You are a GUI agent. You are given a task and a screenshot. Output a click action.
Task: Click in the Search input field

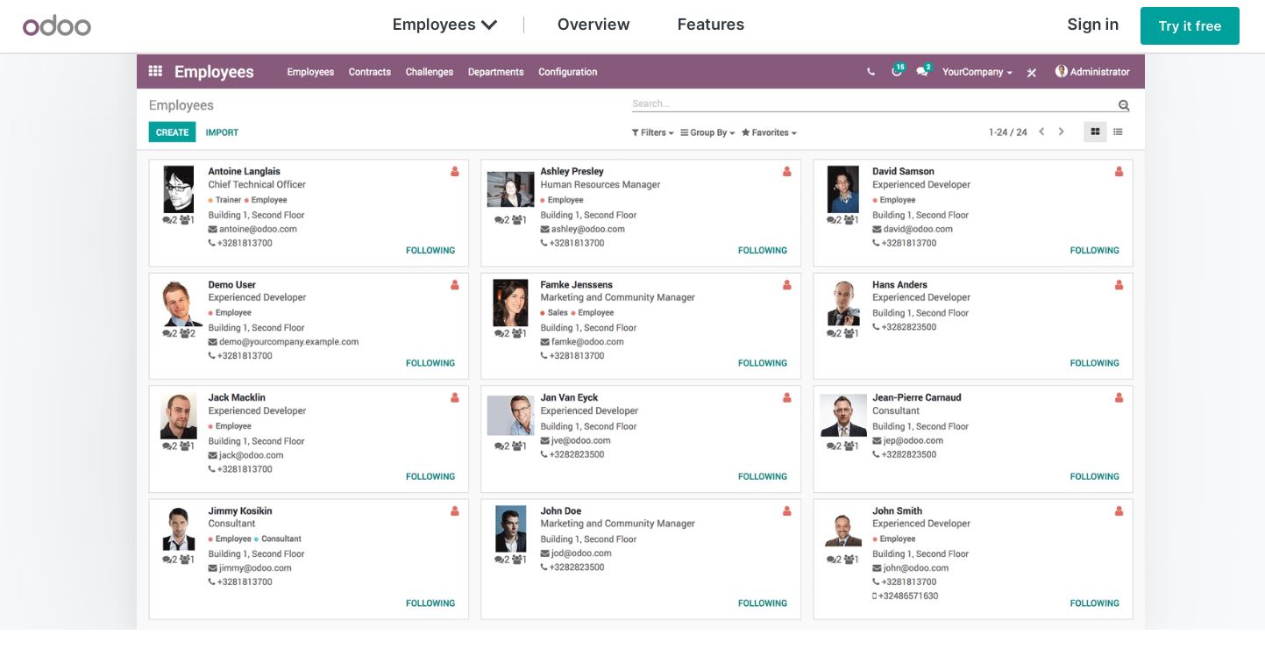point(873,103)
